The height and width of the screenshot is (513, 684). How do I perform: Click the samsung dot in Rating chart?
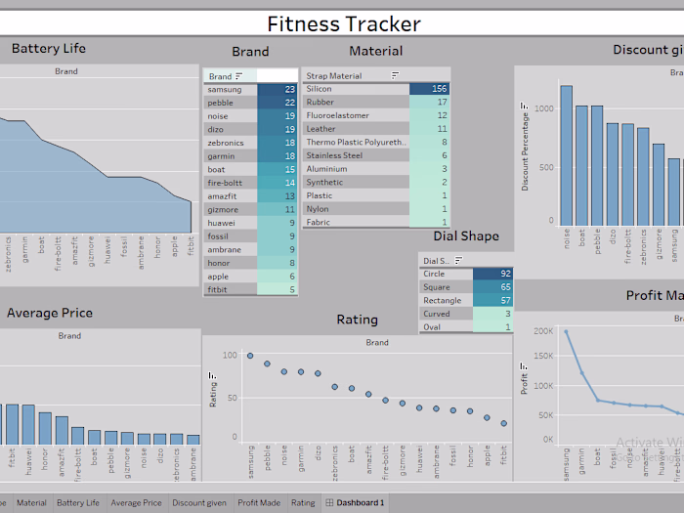250,356
